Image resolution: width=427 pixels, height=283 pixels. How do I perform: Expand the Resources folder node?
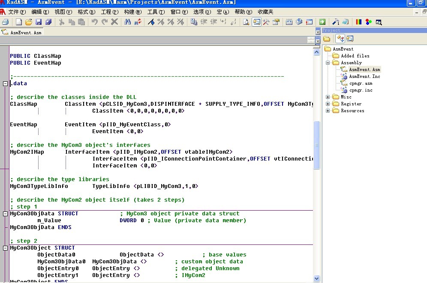click(x=328, y=111)
